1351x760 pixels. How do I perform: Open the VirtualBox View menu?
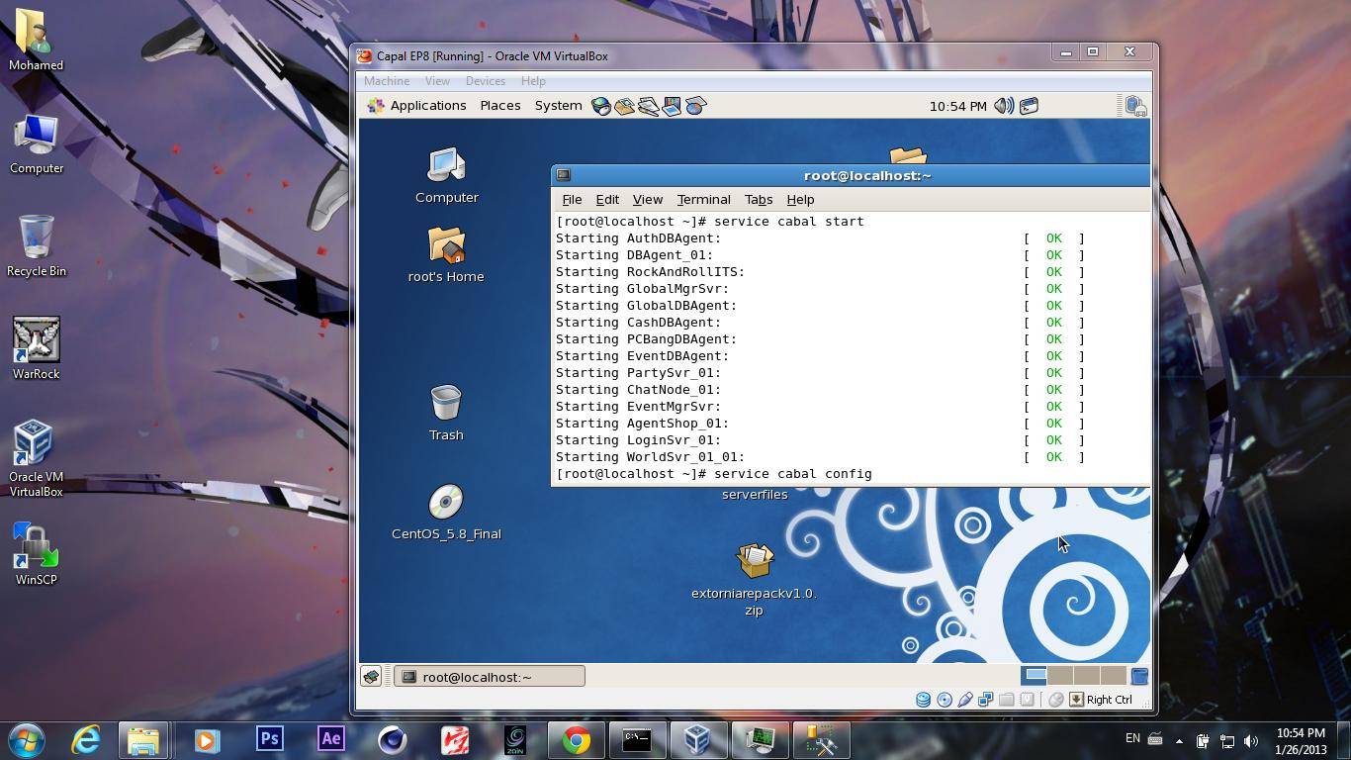437,81
